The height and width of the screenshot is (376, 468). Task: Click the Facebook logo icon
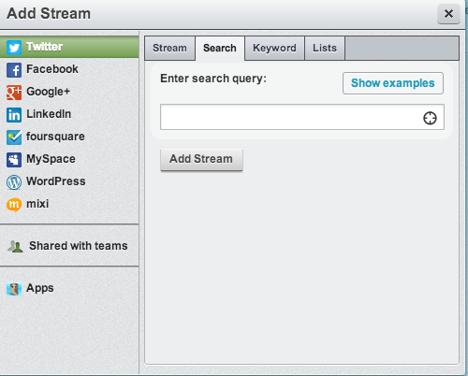pos(14,70)
